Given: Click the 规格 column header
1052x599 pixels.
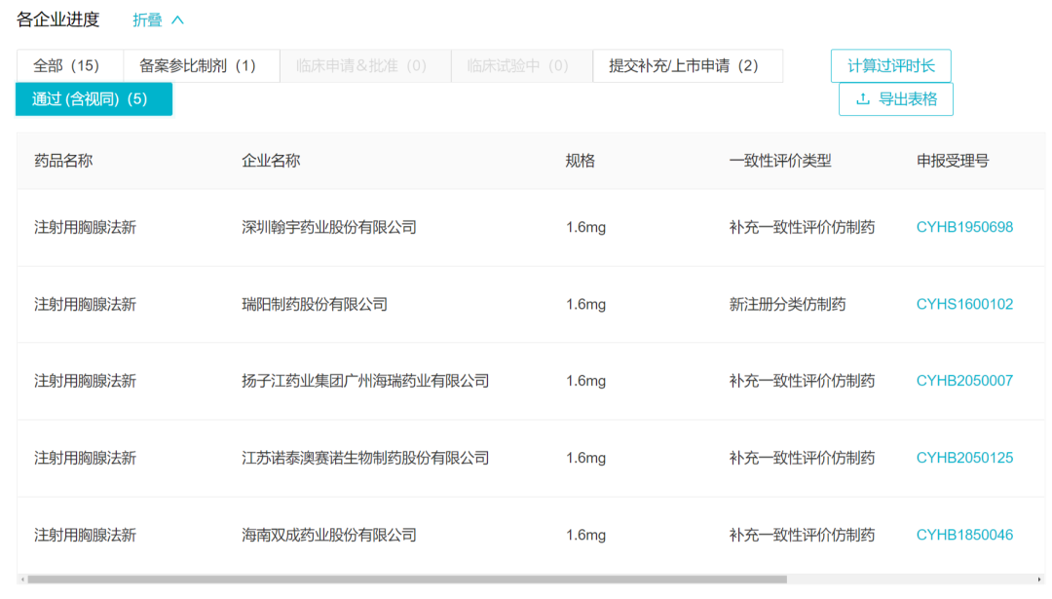Looking at the screenshot, I should click(x=580, y=161).
